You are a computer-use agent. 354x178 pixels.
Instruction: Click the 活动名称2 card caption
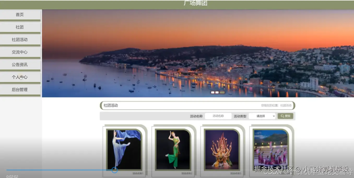(187, 173)
